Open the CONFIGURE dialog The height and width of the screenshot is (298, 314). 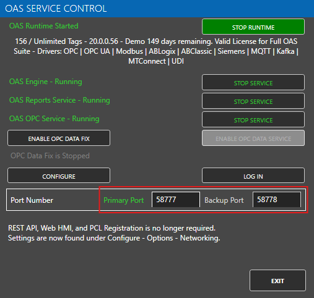(59, 176)
